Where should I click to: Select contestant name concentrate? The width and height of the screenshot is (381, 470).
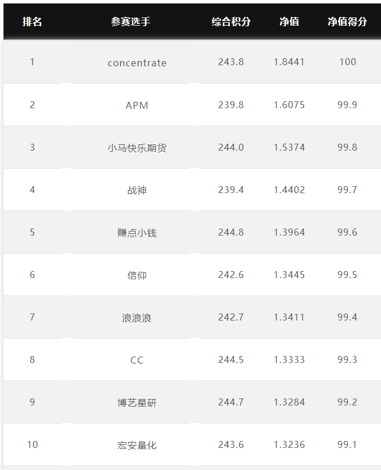(137, 63)
